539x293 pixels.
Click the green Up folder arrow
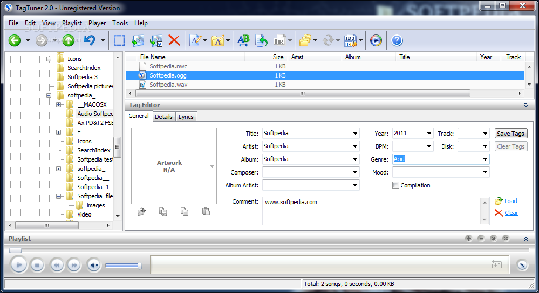point(69,40)
